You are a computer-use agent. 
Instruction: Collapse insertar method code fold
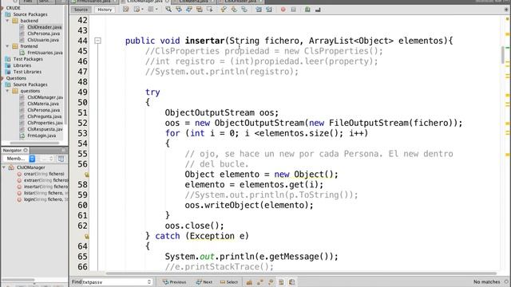pyautogui.click(x=97, y=41)
